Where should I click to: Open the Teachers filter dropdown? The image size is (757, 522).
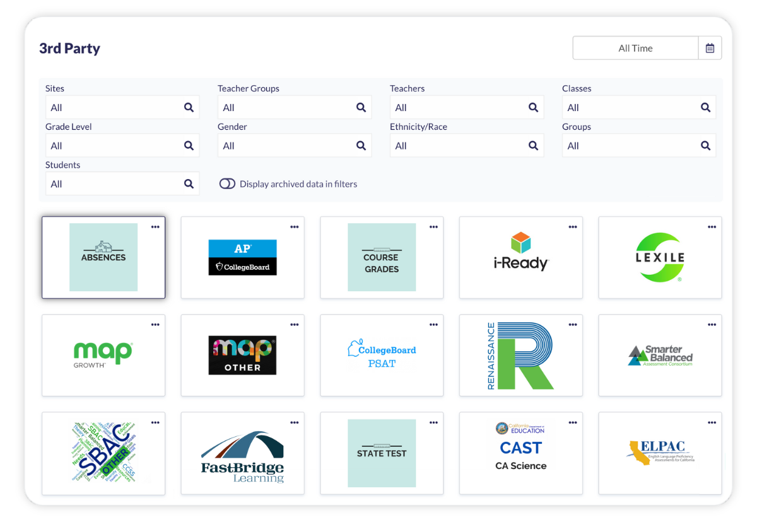(467, 107)
